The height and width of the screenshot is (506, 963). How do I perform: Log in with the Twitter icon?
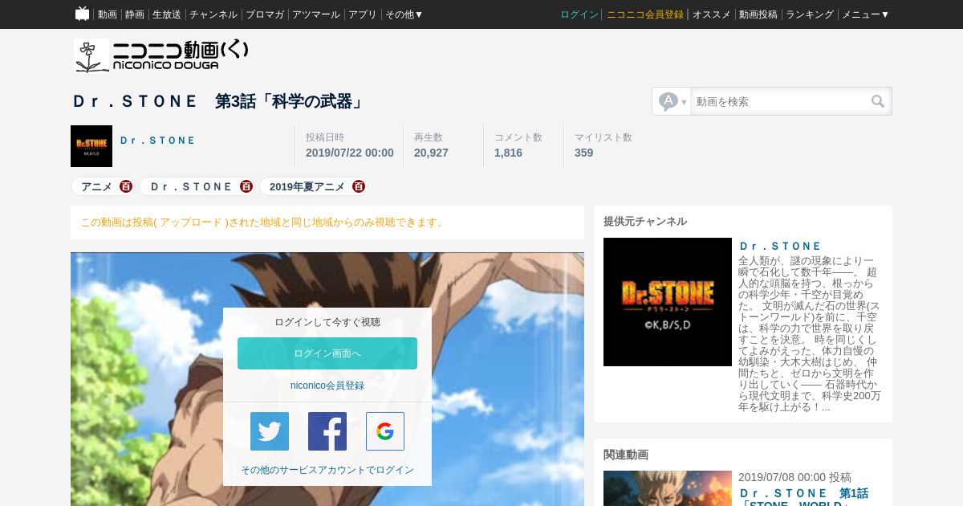(x=270, y=431)
